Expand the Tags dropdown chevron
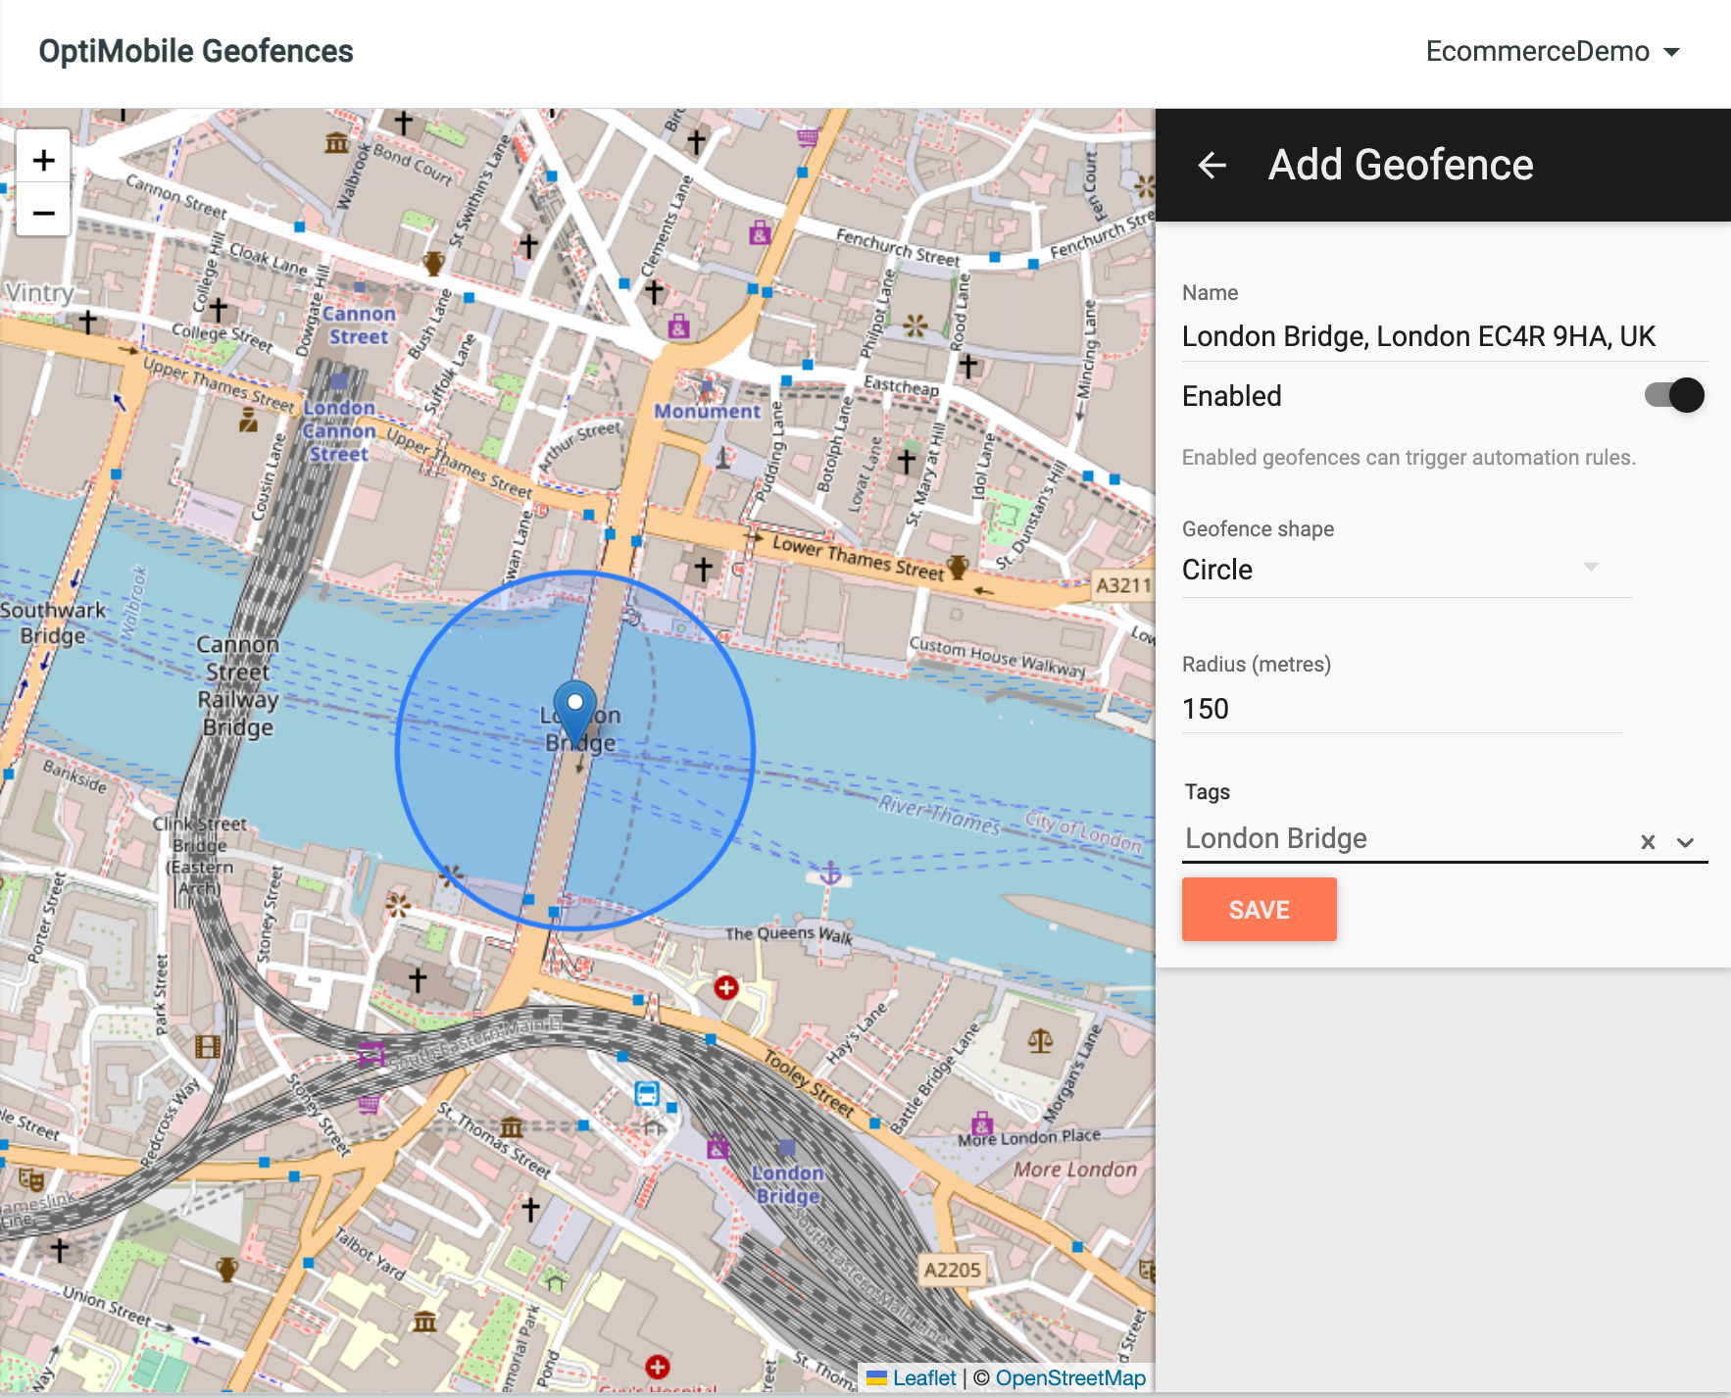This screenshot has height=1398, width=1731. point(1685,842)
